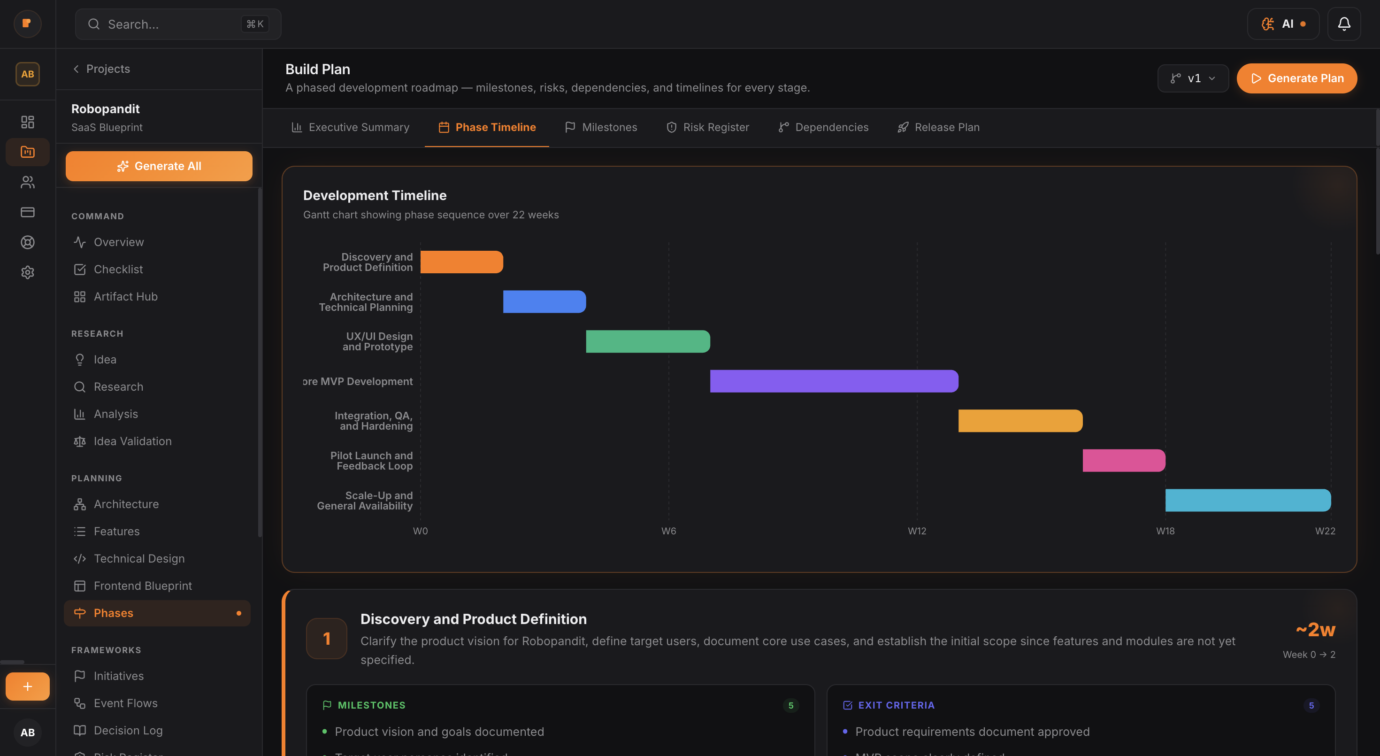
Task: Open the v1 version dropdown
Action: pos(1193,78)
